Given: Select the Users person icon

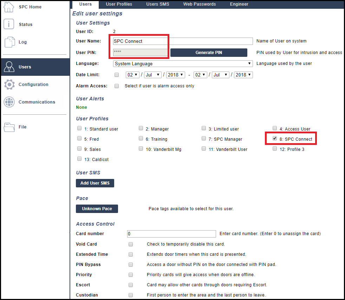Looking at the screenshot, I should 9,67.
